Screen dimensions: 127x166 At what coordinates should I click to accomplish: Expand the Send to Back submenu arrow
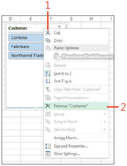pyautogui.click(x=105, y=130)
